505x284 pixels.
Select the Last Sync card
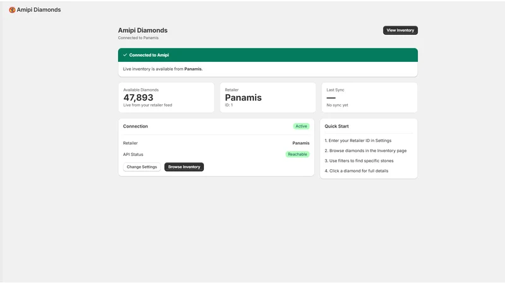tap(369, 98)
